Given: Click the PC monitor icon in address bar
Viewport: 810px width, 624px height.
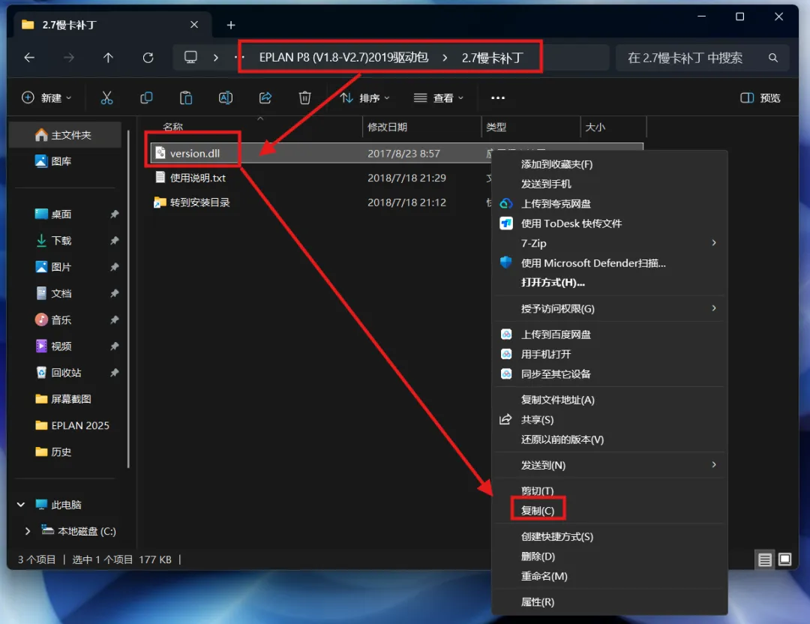Looking at the screenshot, I should click(190, 57).
